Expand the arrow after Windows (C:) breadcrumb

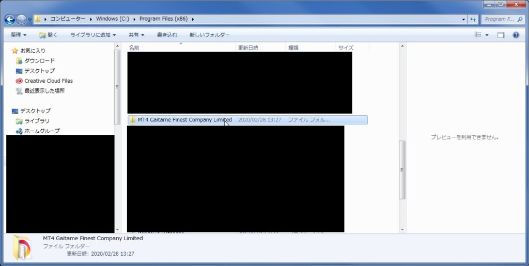click(134, 19)
